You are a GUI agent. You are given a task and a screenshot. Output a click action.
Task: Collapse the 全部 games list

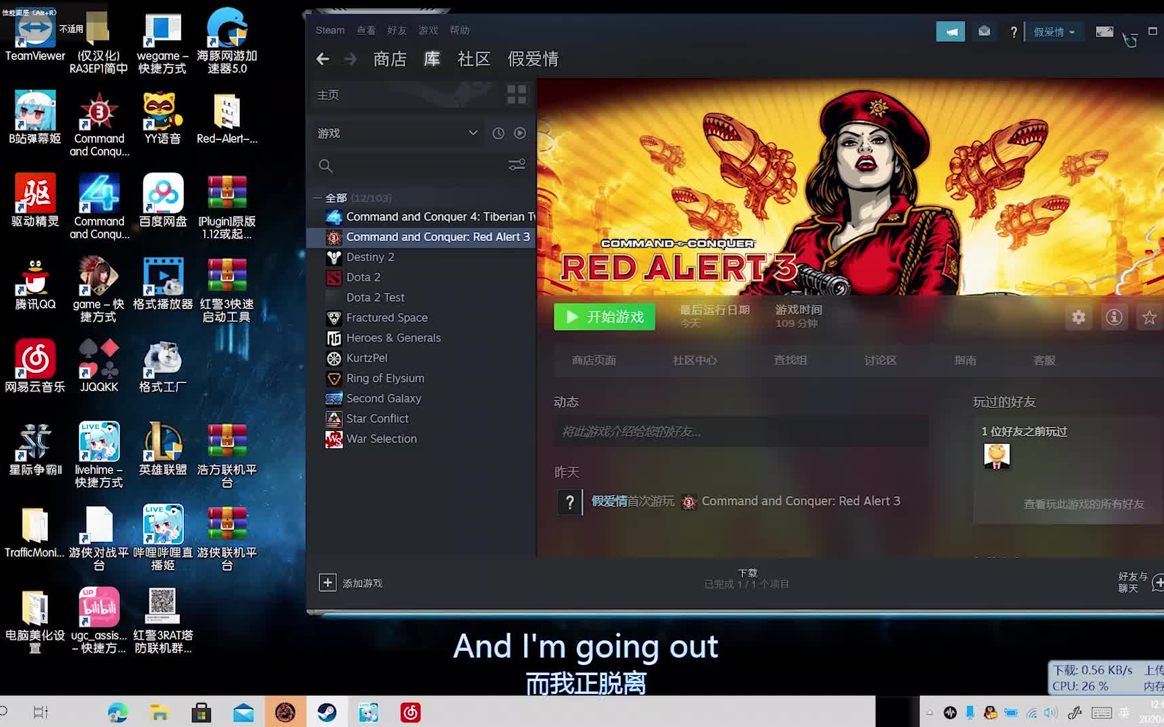tap(317, 198)
